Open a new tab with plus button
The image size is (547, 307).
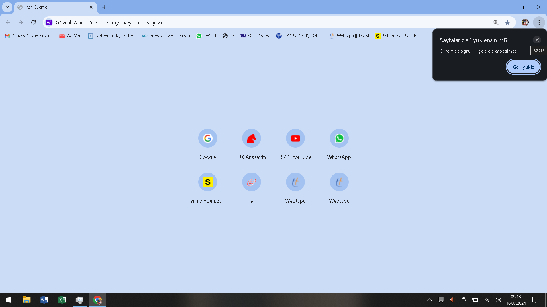(x=104, y=7)
